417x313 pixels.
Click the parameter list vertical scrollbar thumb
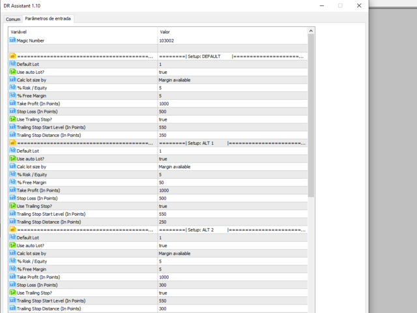click(x=311, y=115)
